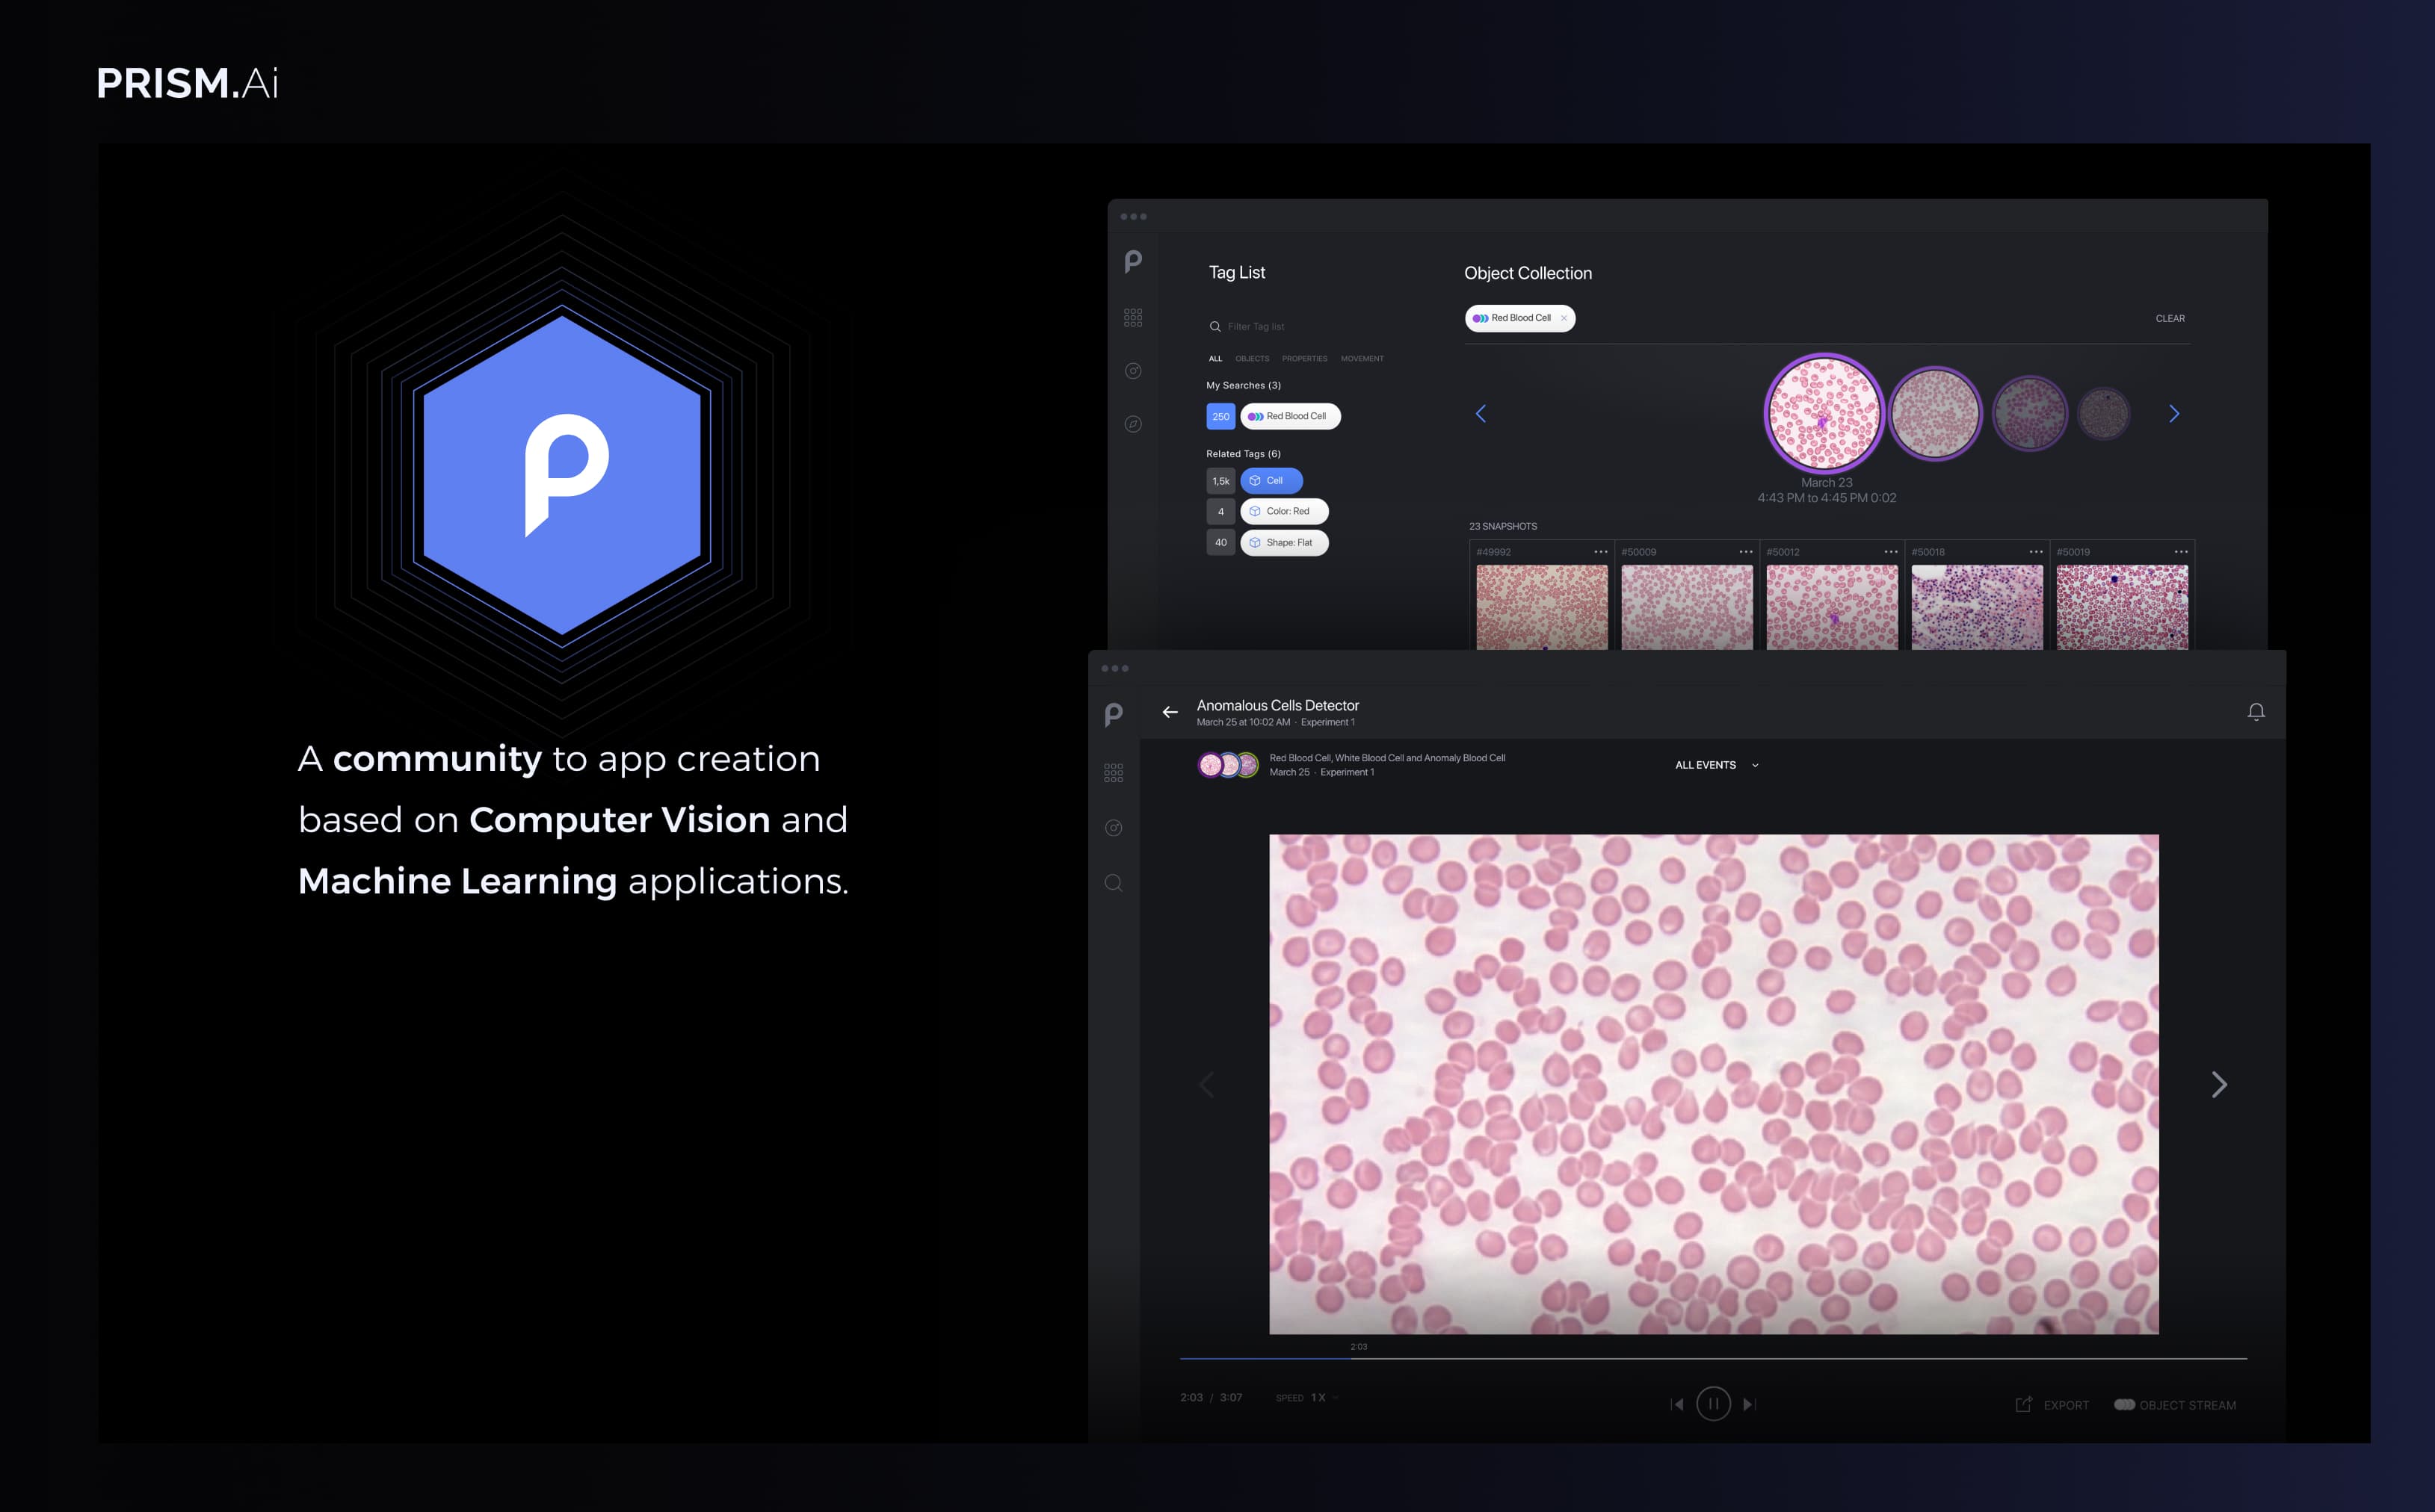
Task: Select the largest highlighted cell circle thumbnail
Action: click(x=1824, y=412)
